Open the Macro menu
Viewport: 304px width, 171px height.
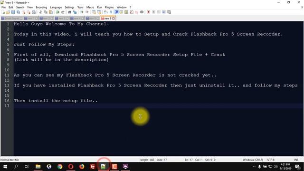click(x=90, y=8)
